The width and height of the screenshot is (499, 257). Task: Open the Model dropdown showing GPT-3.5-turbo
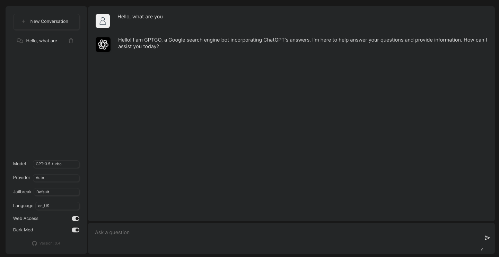pyautogui.click(x=56, y=164)
